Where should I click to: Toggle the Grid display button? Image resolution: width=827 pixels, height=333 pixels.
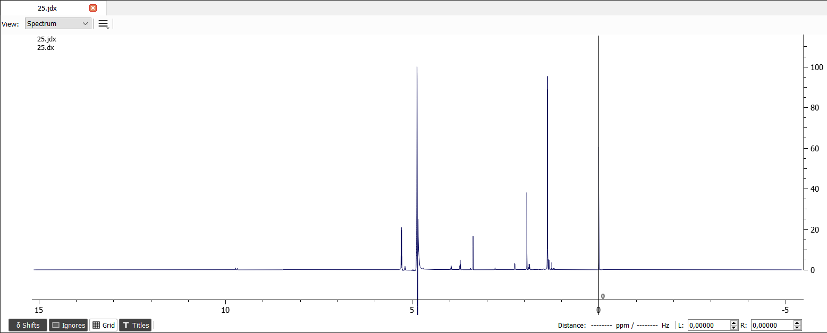(x=104, y=325)
